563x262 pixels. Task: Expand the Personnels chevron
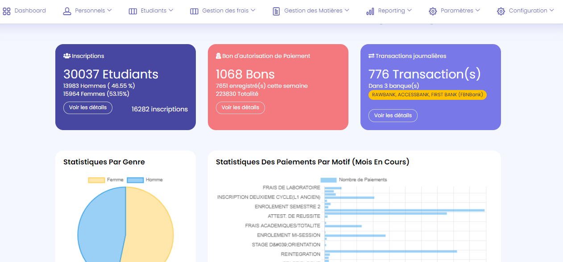[x=109, y=10]
